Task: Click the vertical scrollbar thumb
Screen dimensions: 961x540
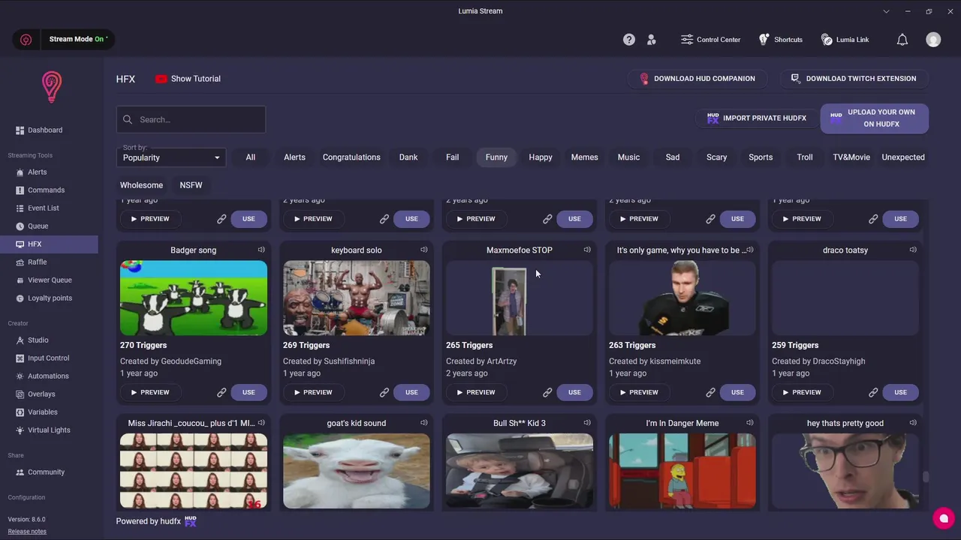Action: (x=926, y=477)
